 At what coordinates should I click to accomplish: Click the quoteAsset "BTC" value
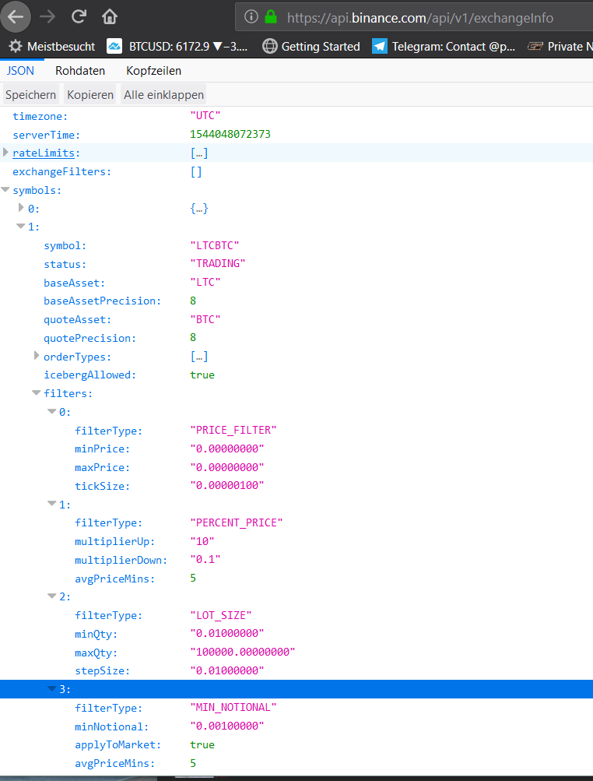(x=205, y=319)
